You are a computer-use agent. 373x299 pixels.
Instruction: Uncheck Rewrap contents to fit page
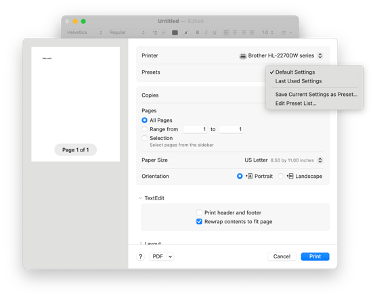[x=199, y=221]
